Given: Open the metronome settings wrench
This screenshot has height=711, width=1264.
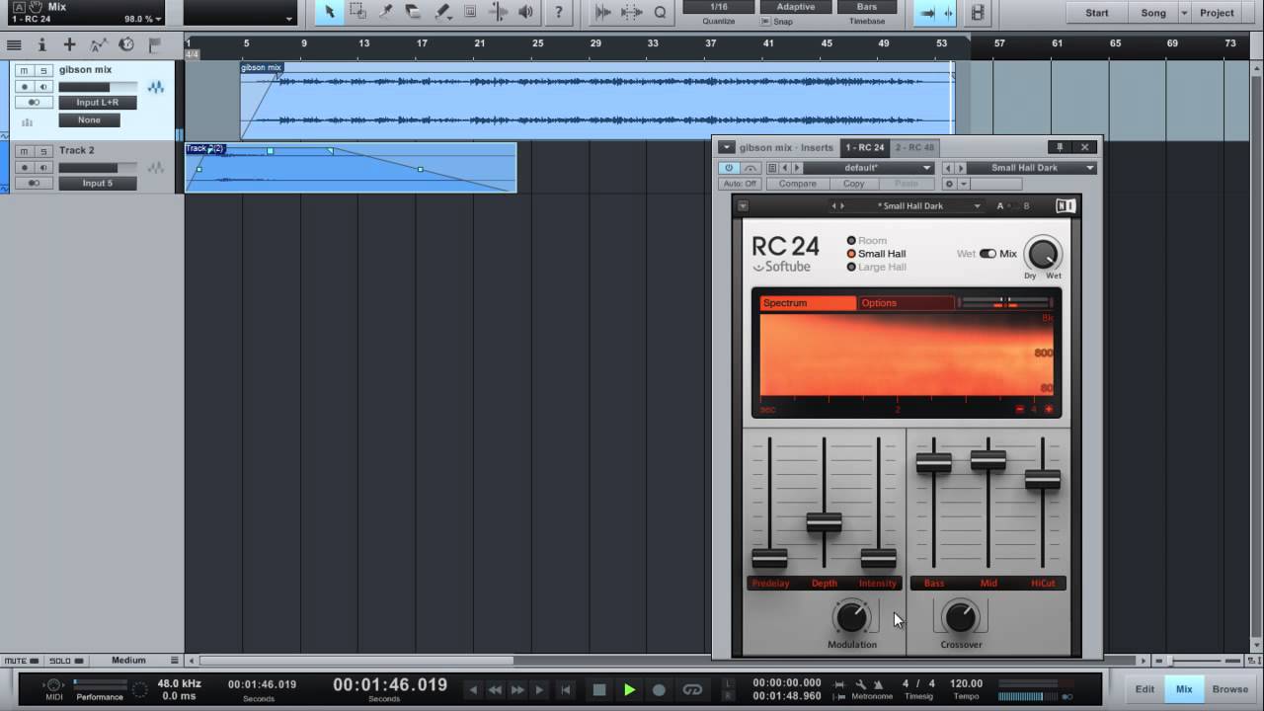Looking at the screenshot, I should click(860, 683).
